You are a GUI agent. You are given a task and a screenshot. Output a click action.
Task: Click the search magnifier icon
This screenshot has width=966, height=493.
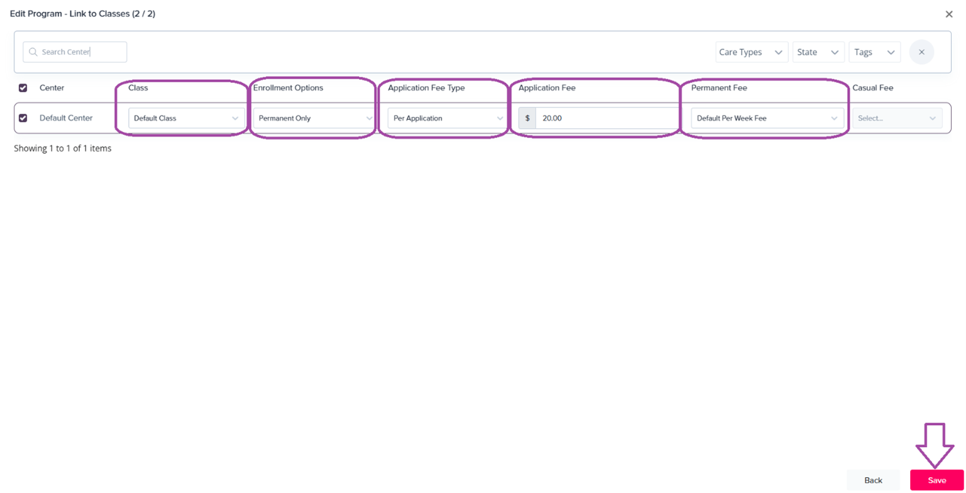(x=33, y=51)
